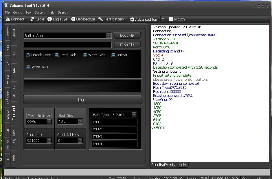Open EagleEye info icon
The width and height of the screenshot is (272, 179).
click(49, 19)
